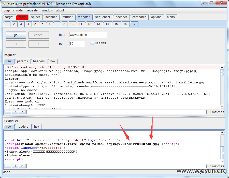
Task: Open the burp menu
Action: (7, 10)
